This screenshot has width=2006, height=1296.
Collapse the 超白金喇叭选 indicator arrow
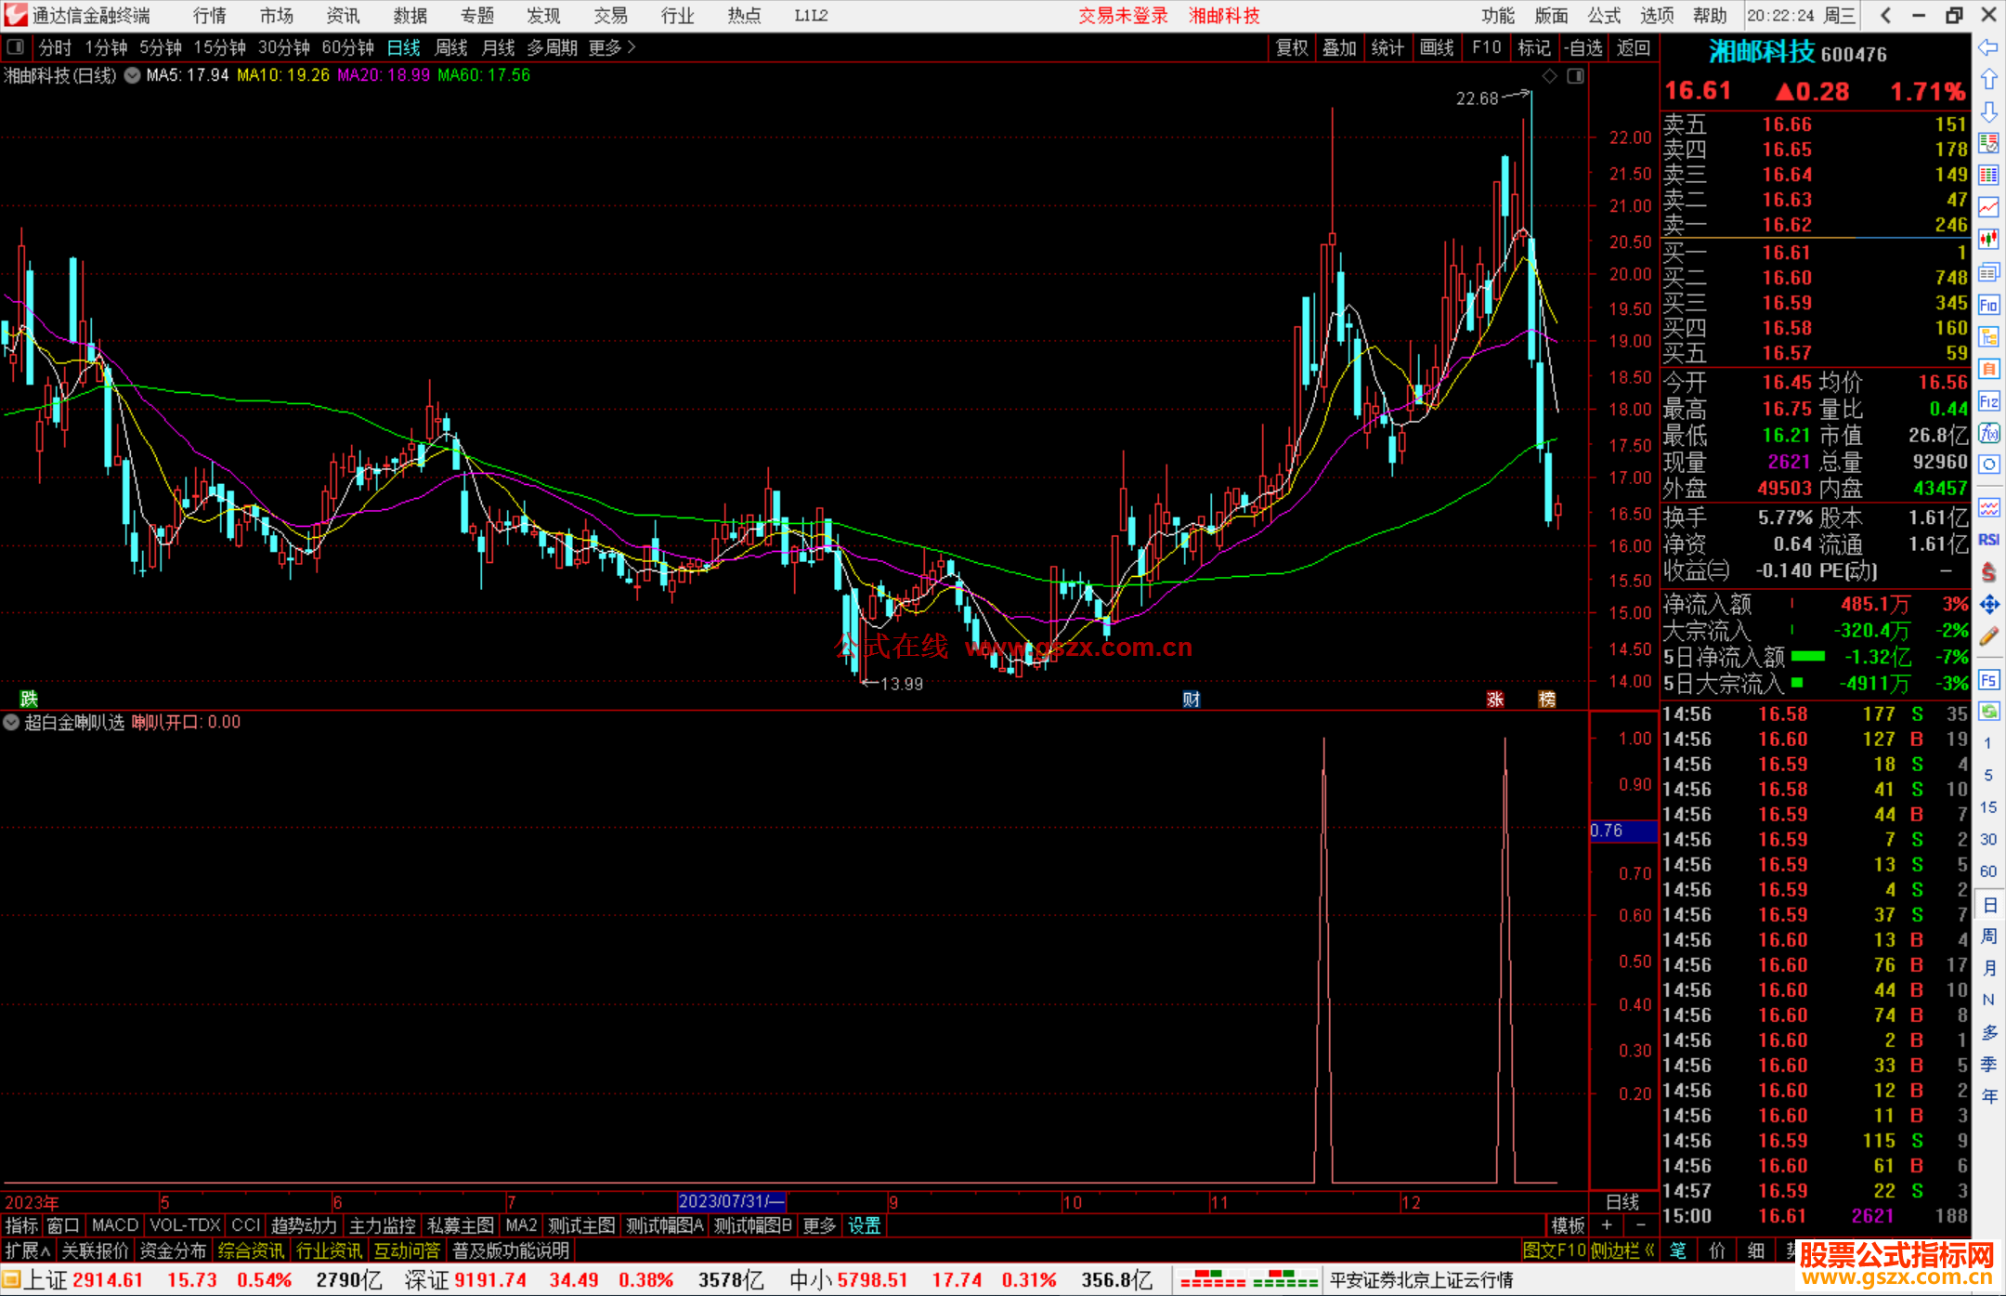tap(11, 723)
